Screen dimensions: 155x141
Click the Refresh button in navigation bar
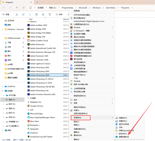(x=24, y=7)
